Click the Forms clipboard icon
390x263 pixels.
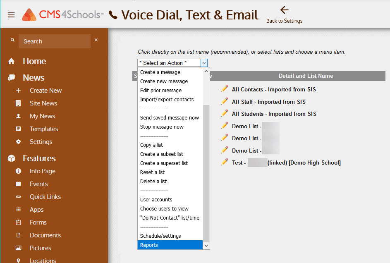[19, 222]
